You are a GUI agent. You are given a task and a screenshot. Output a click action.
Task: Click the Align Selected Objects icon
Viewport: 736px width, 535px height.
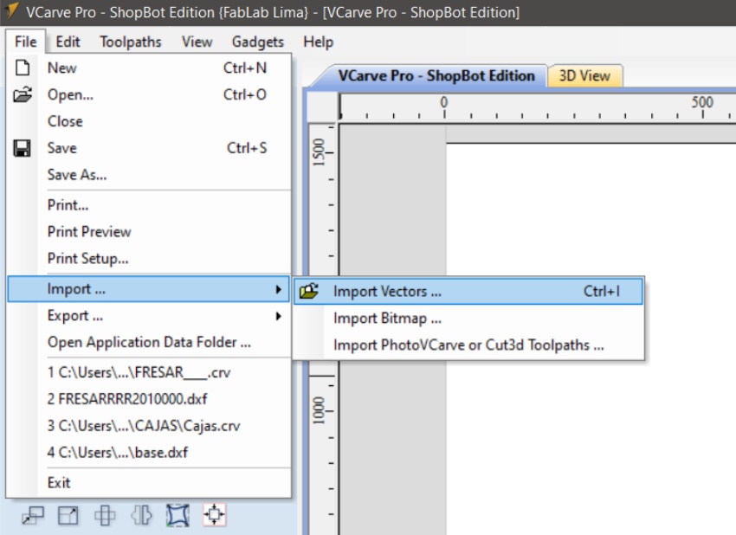[214, 515]
